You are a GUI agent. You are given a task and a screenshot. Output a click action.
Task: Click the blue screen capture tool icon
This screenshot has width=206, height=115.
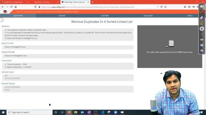coord(202,45)
